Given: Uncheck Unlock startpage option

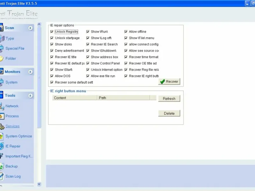Looking at the screenshot, I should click(x=52, y=38).
